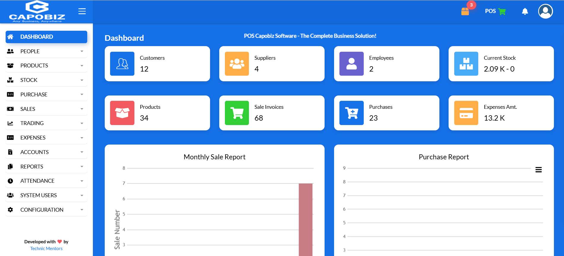
Task: Click the Current Stock card icon
Action: coord(466,64)
